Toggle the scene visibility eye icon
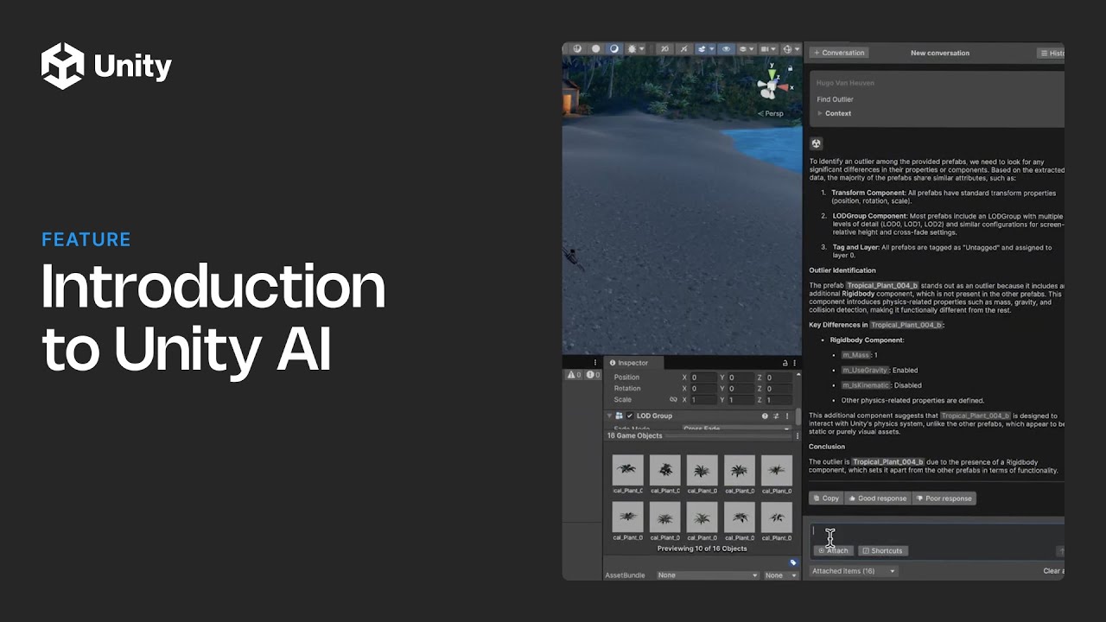The height and width of the screenshot is (622, 1106). click(x=726, y=49)
